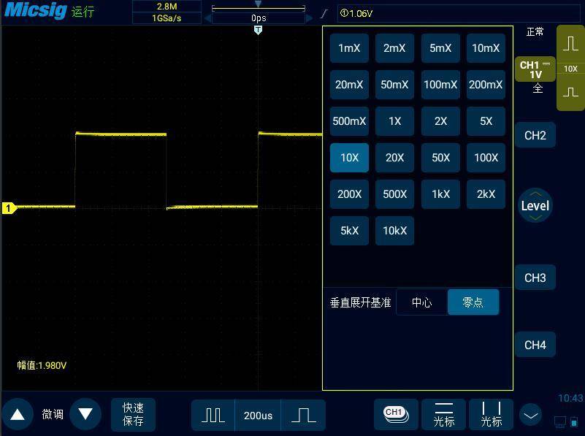Screen dimensions: 585x436
Task: Open the 2.8M memory depth setting
Action: (x=167, y=7)
